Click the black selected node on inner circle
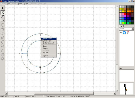 [40, 67]
